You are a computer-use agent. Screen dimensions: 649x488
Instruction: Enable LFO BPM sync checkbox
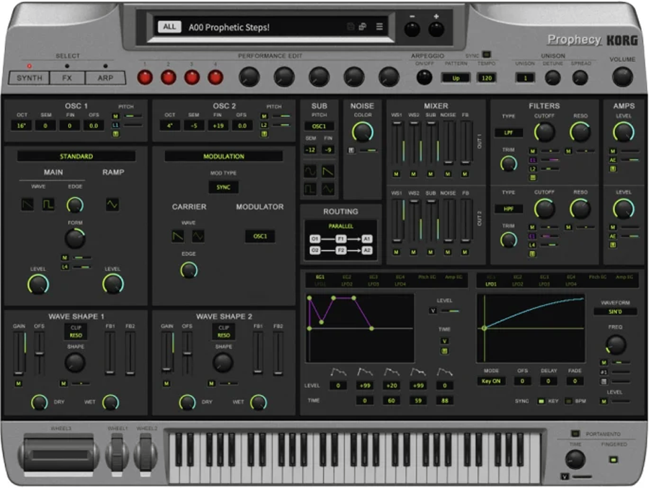(x=569, y=401)
